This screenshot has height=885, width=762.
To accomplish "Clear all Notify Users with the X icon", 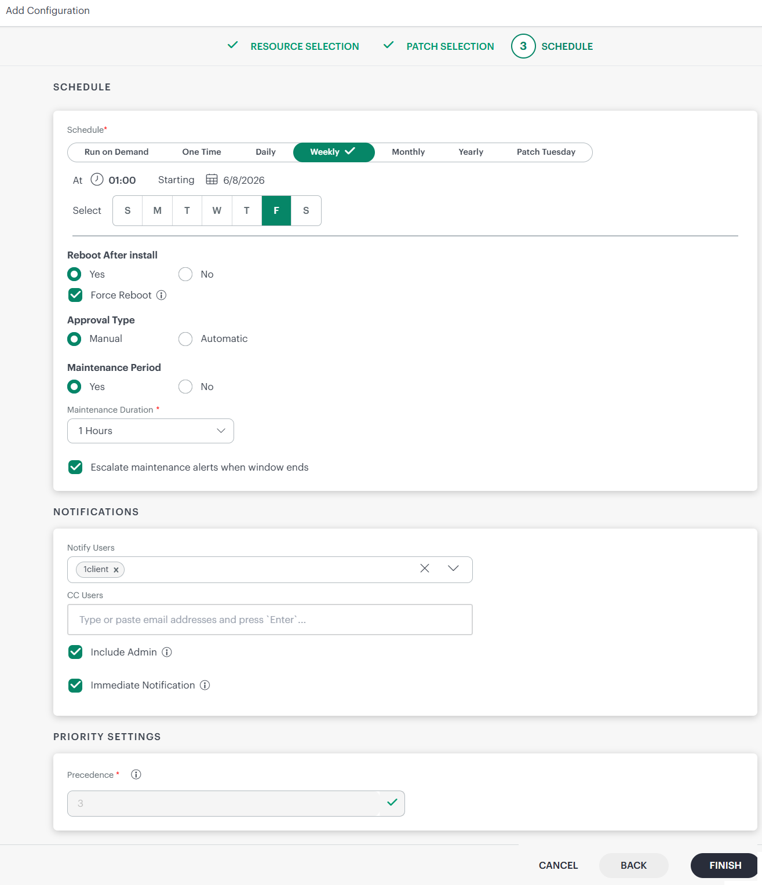I will click(425, 569).
